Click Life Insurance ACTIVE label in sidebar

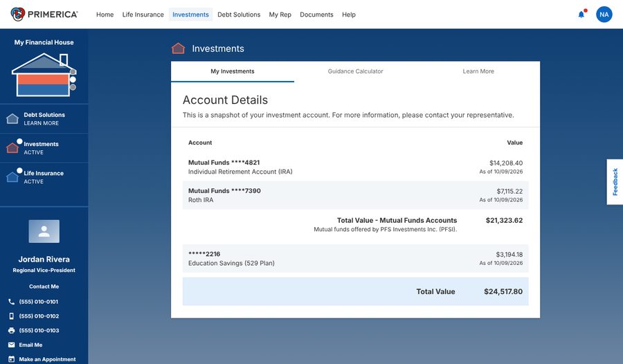tap(44, 177)
